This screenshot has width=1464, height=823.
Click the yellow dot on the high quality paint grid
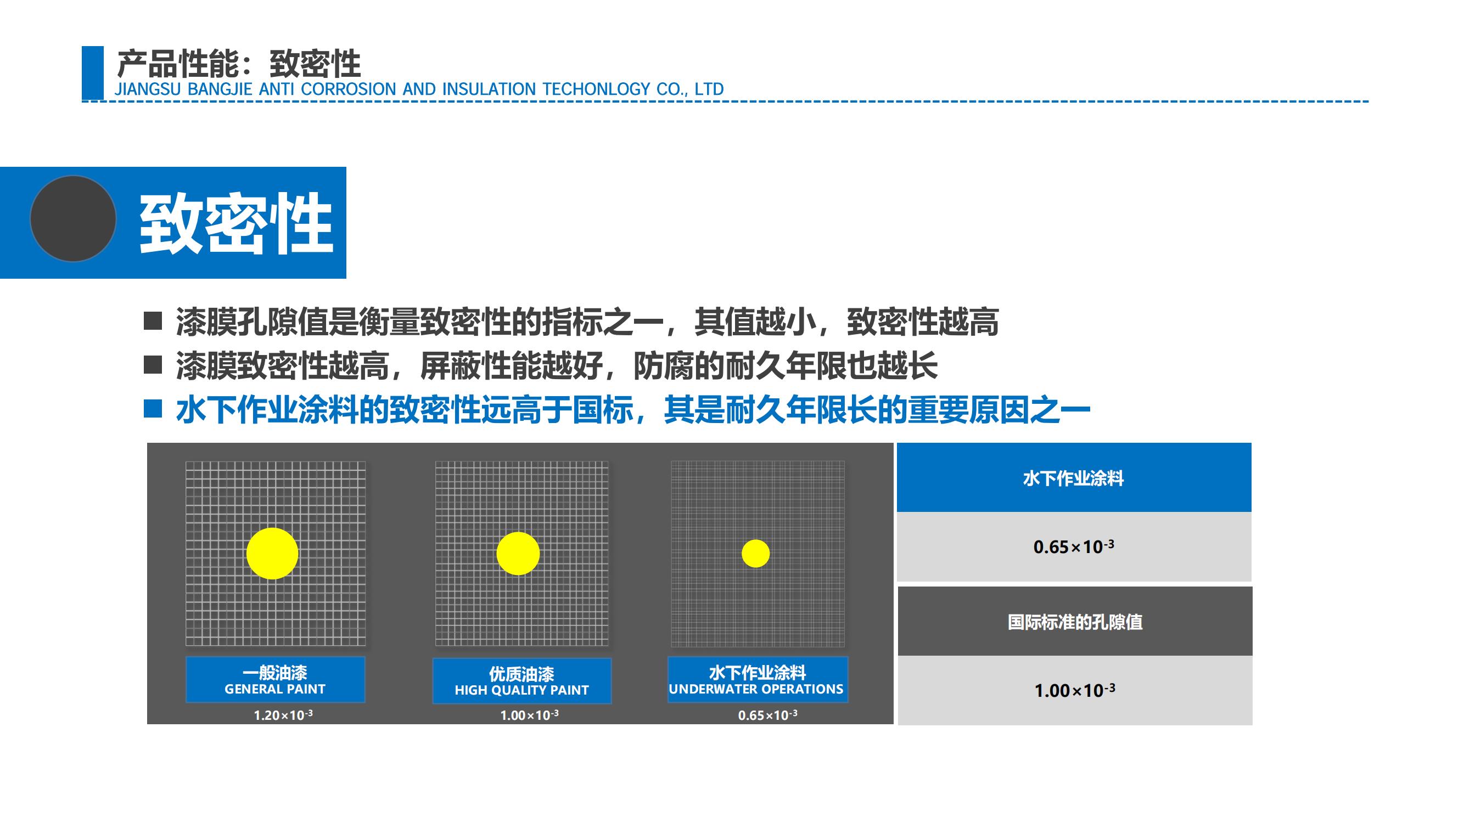pyautogui.click(x=518, y=553)
